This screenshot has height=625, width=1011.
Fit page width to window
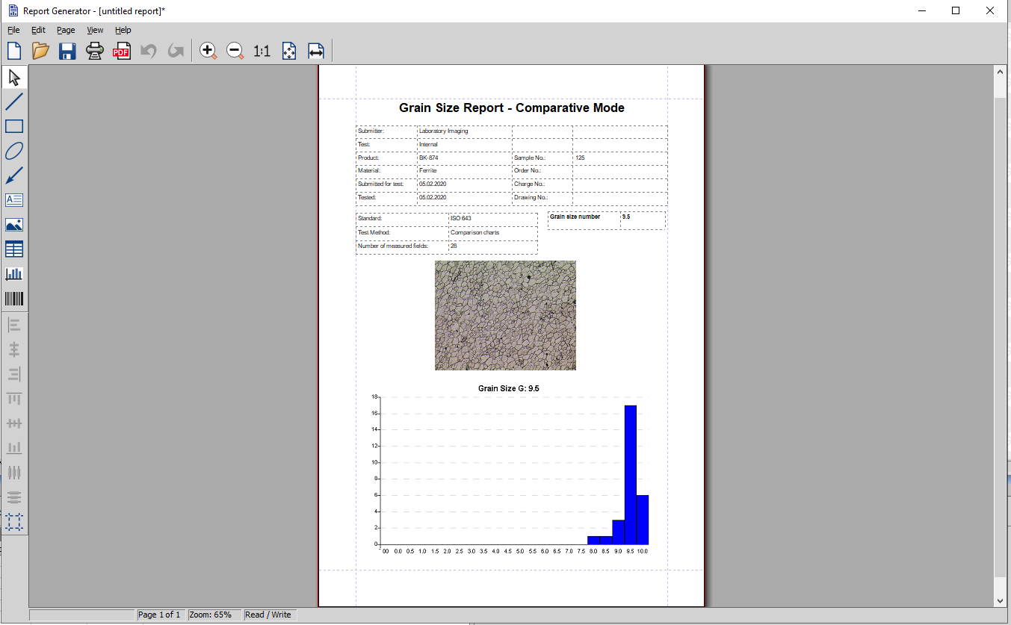point(316,52)
